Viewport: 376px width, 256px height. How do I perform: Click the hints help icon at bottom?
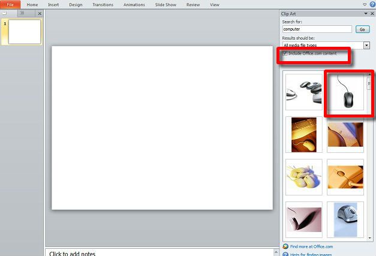click(285, 254)
